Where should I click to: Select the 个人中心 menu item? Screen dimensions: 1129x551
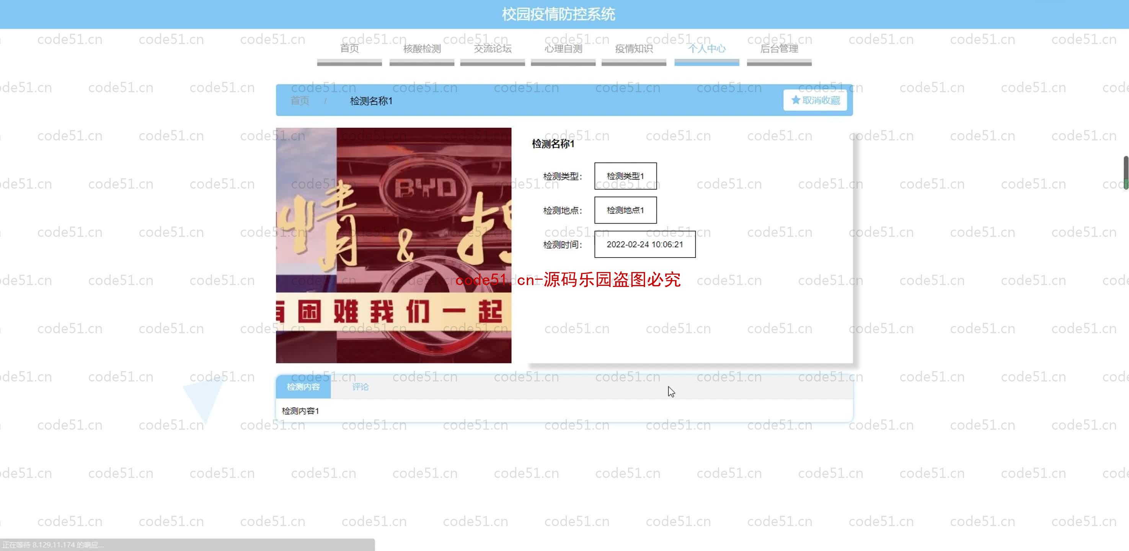coord(706,49)
